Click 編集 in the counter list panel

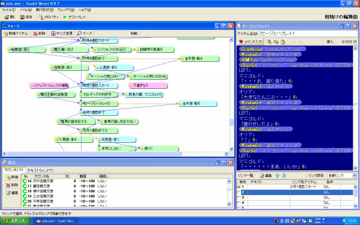(12, 193)
